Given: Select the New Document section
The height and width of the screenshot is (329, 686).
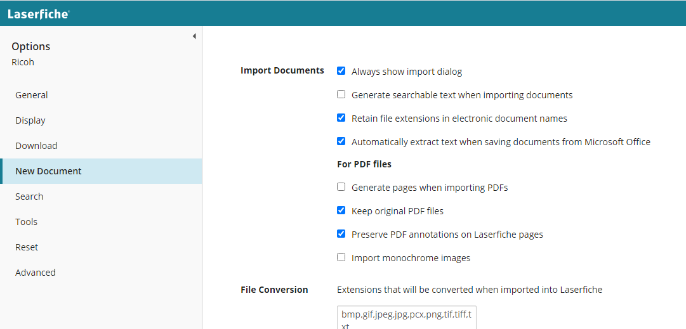Looking at the screenshot, I should pos(101,171).
